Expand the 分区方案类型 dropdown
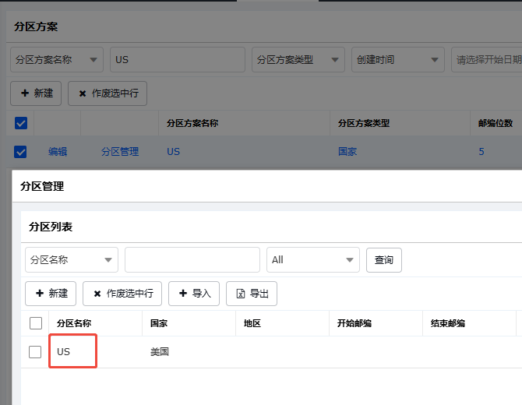The width and height of the screenshot is (522, 405). click(298, 60)
